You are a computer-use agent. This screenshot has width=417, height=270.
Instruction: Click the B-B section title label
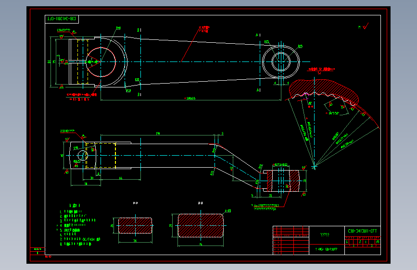coord(200,203)
